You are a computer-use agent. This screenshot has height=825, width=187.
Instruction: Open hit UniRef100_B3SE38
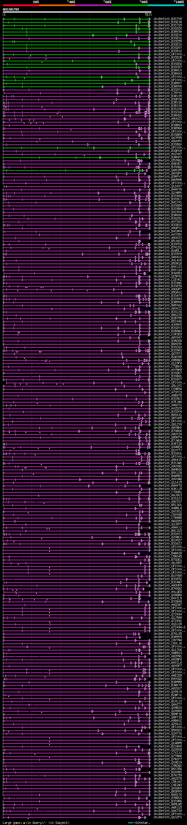168,22
